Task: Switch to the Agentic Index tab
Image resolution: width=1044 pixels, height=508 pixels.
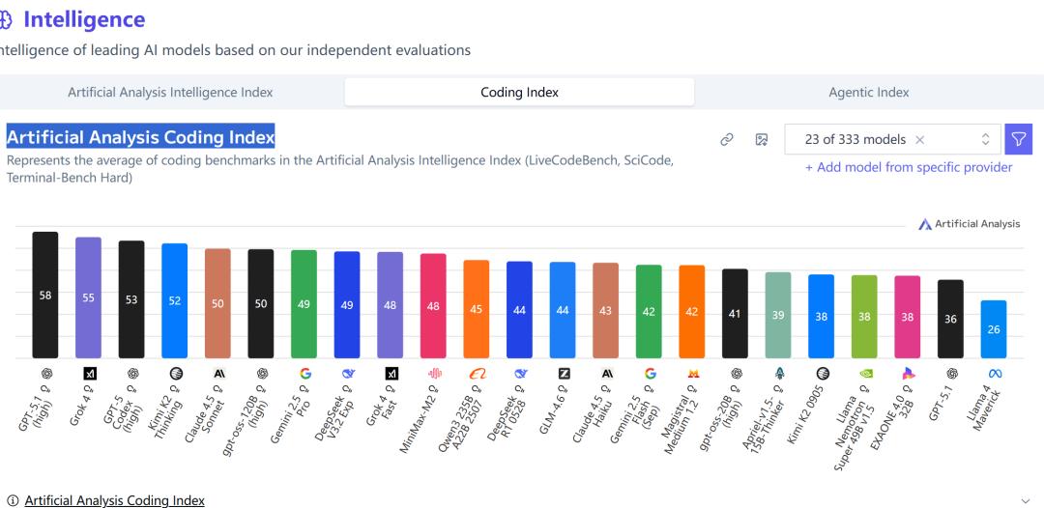Action: (x=868, y=93)
